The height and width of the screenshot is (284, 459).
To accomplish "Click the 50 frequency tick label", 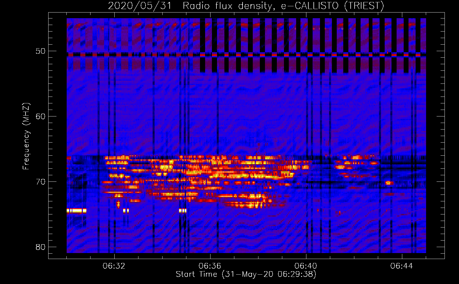I will (41, 51).
